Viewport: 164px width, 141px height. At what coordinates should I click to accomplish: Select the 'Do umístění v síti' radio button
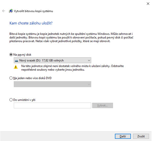[11, 100]
